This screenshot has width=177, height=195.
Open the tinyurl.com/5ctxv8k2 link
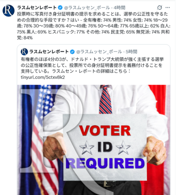pos(43,77)
